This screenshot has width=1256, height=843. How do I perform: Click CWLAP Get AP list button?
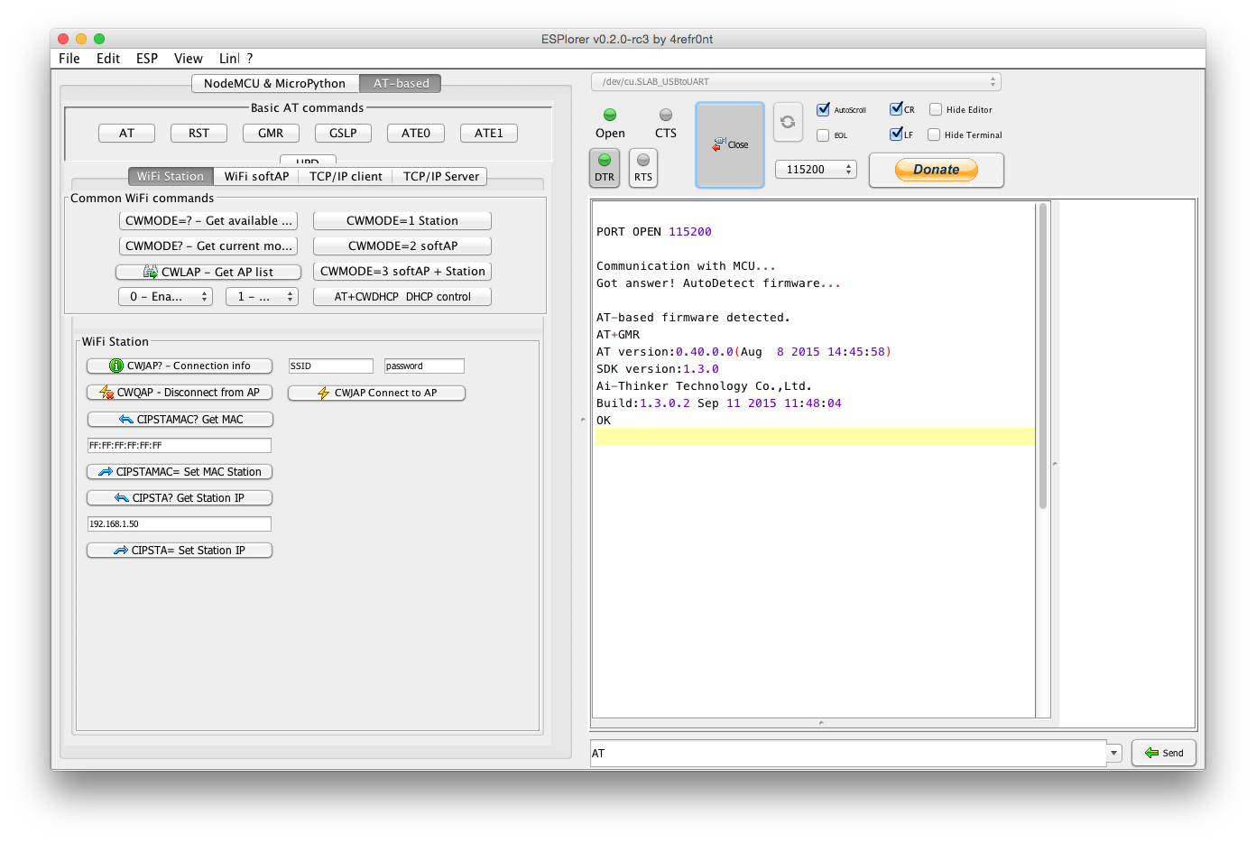[x=208, y=272]
